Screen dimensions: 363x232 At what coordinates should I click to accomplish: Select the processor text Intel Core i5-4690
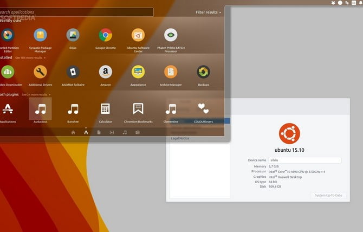(297, 172)
